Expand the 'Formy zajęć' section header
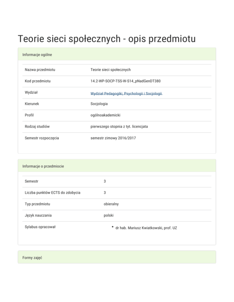This screenshot has width=234, height=302. click(32, 258)
